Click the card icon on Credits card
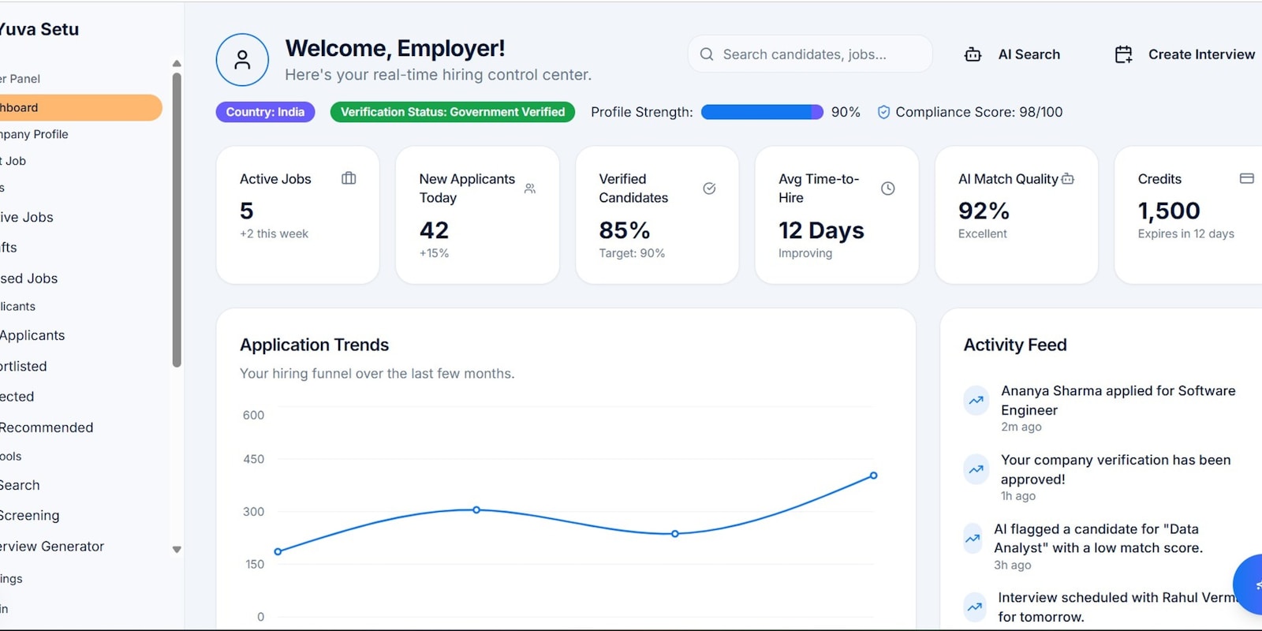1262x631 pixels. coord(1246,179)
